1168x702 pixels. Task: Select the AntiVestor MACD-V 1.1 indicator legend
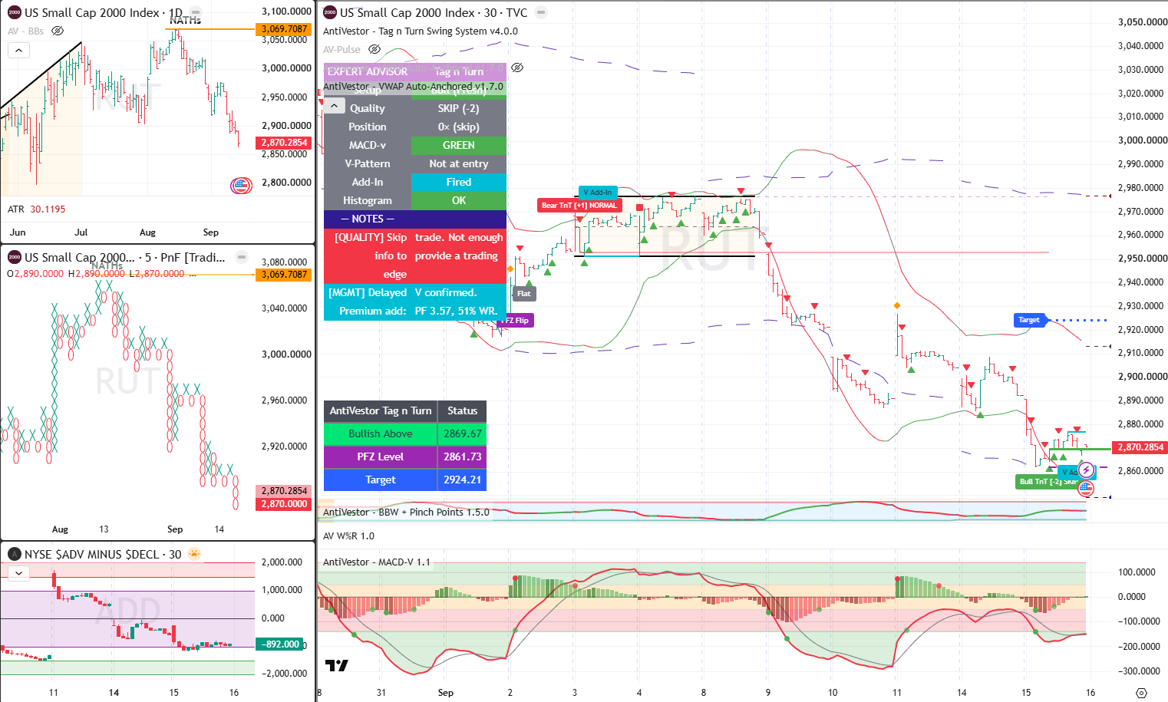(x=376, y=562)
